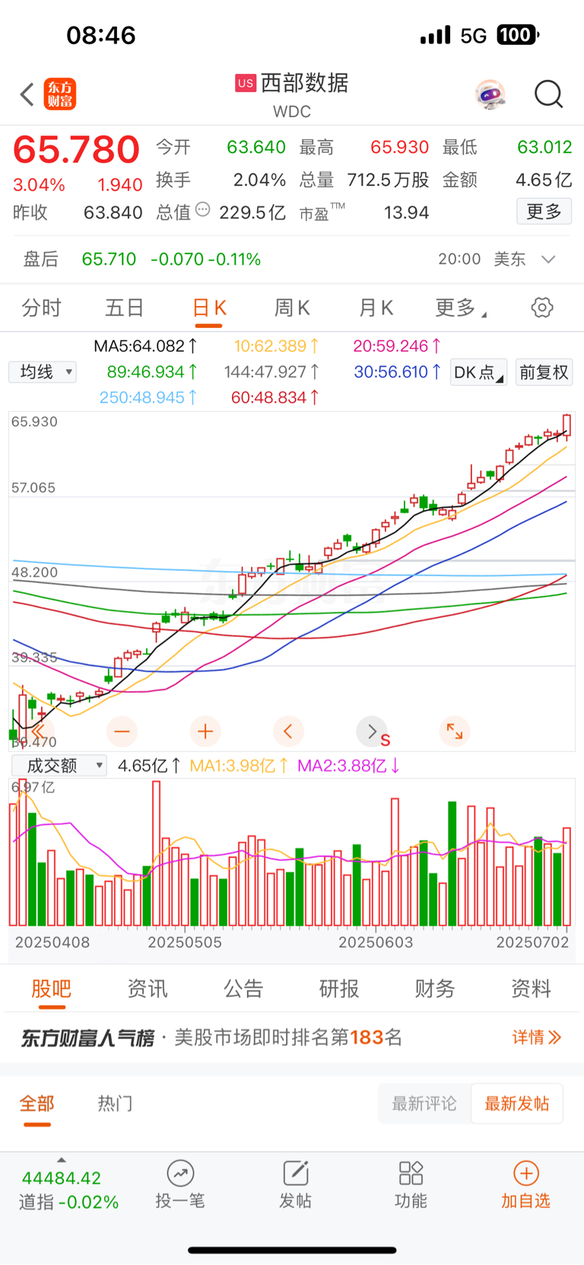
Task: Switch to 月K chart tab
Action: pos(376,307)
